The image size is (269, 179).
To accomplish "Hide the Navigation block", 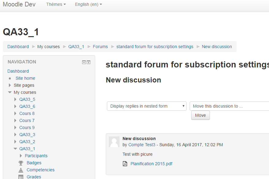I will coord(84,62).
